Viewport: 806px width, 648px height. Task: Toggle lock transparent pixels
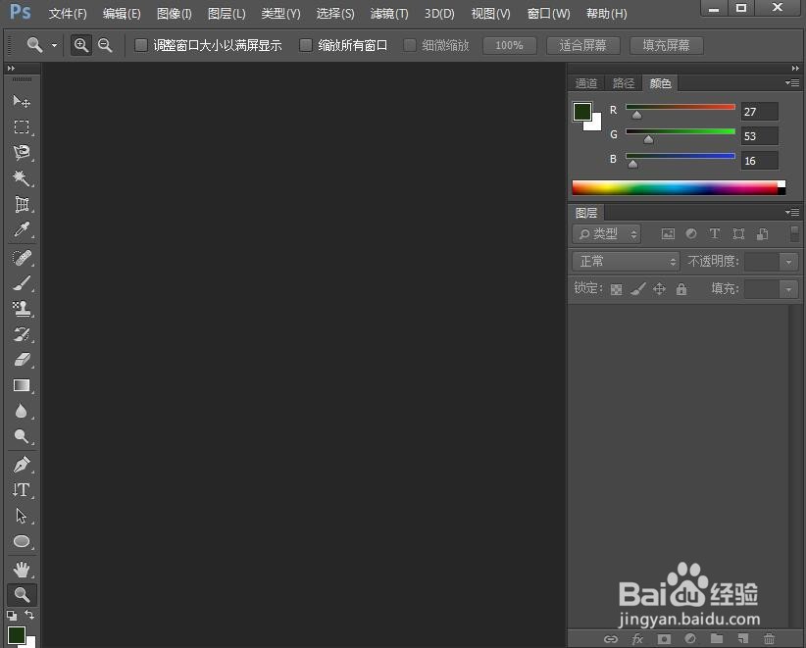click(616, 290)
